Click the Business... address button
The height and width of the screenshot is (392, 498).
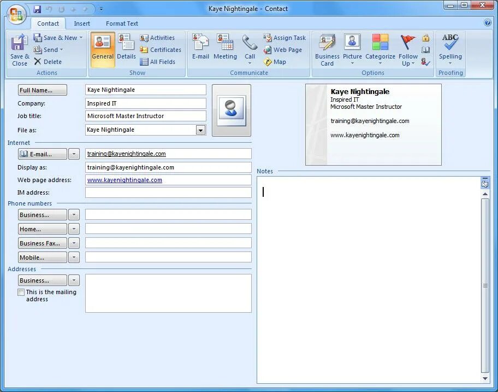[x=42, y=280]
